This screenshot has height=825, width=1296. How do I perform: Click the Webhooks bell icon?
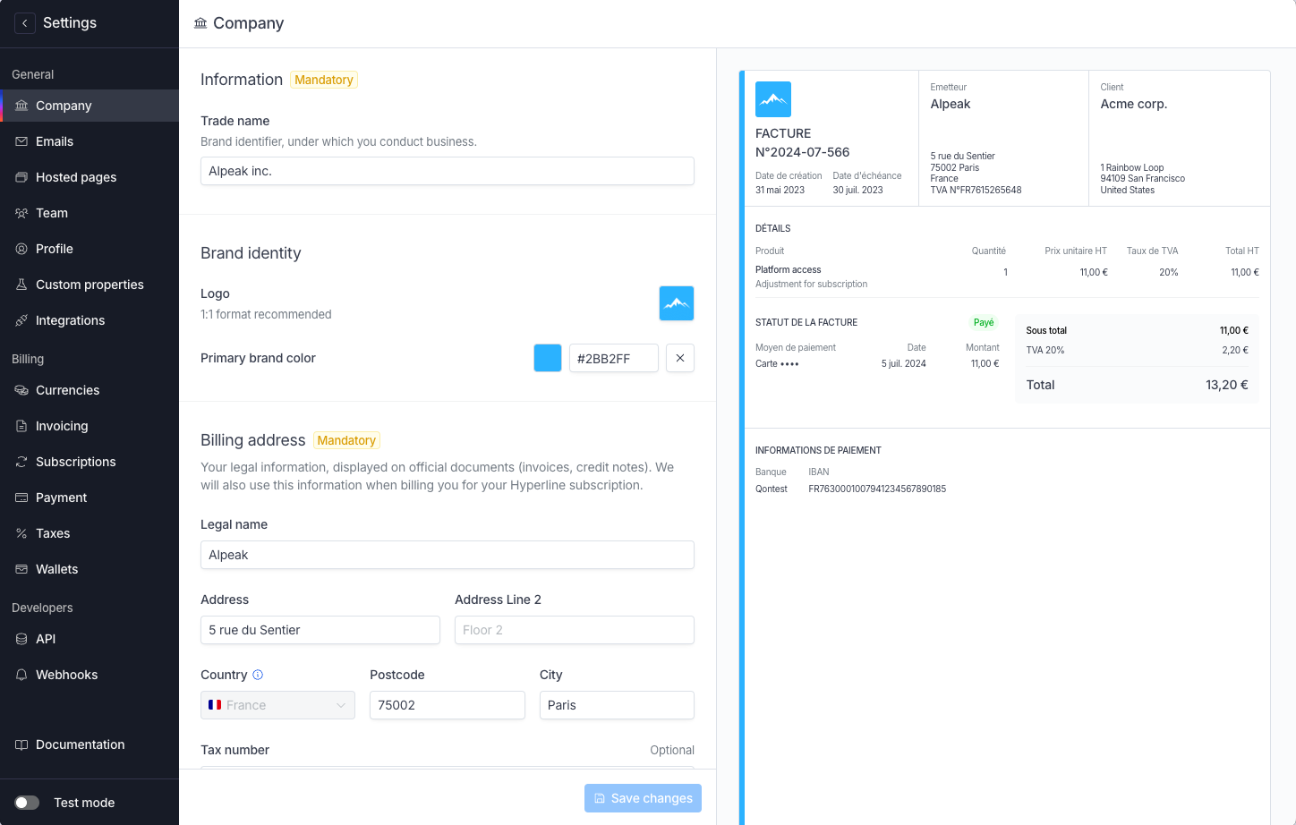[21, 675]
